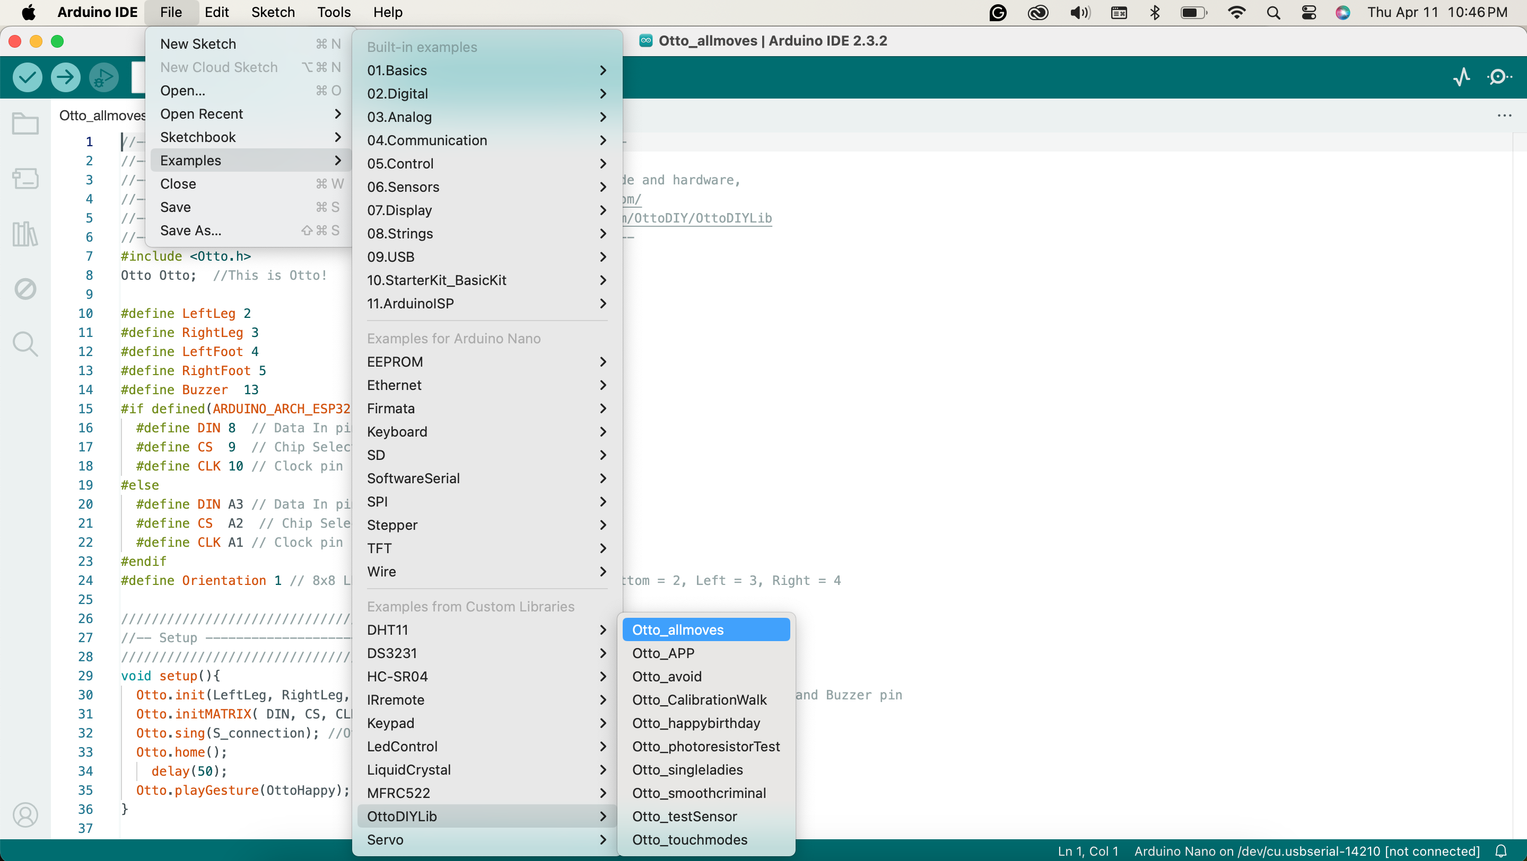Open the Search sidebar icon
This screenshot has width=1527, height=861.
pyautogui.click(x=25, y=344)
